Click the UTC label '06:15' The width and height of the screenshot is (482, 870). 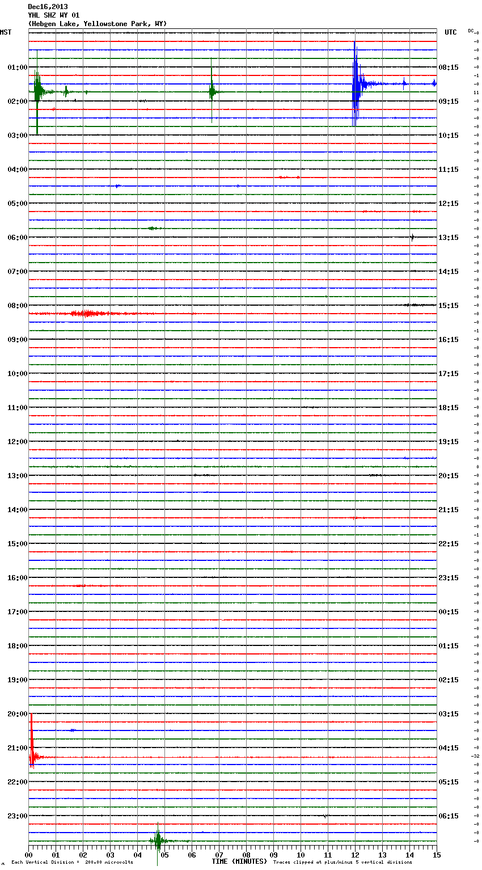pos(449,816)
